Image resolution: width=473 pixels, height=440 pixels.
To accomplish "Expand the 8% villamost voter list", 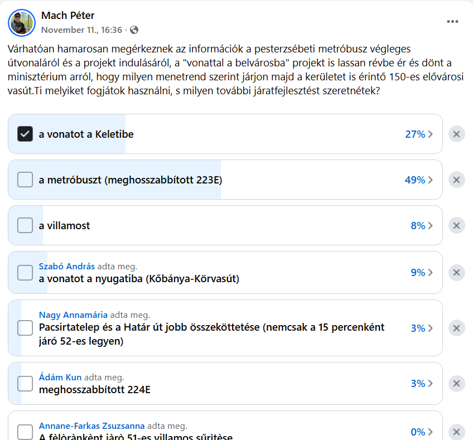I will pyautogui.click(x=422, y=225).
